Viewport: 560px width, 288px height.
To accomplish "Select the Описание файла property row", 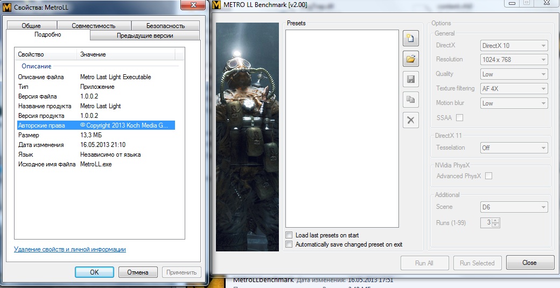I will [96, 77].
